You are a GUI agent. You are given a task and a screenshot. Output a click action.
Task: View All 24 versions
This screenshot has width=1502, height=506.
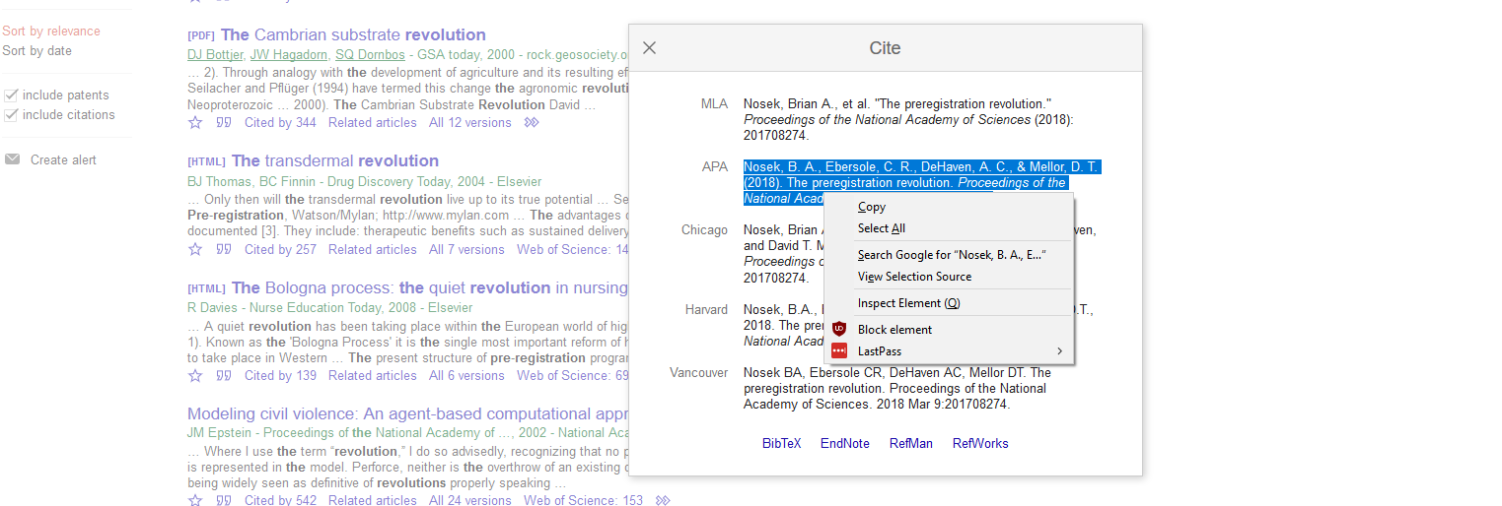click(470, 500)
